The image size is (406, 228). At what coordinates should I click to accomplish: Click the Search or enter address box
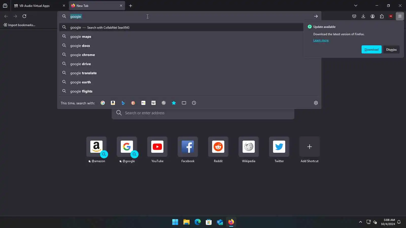(203, 113)
